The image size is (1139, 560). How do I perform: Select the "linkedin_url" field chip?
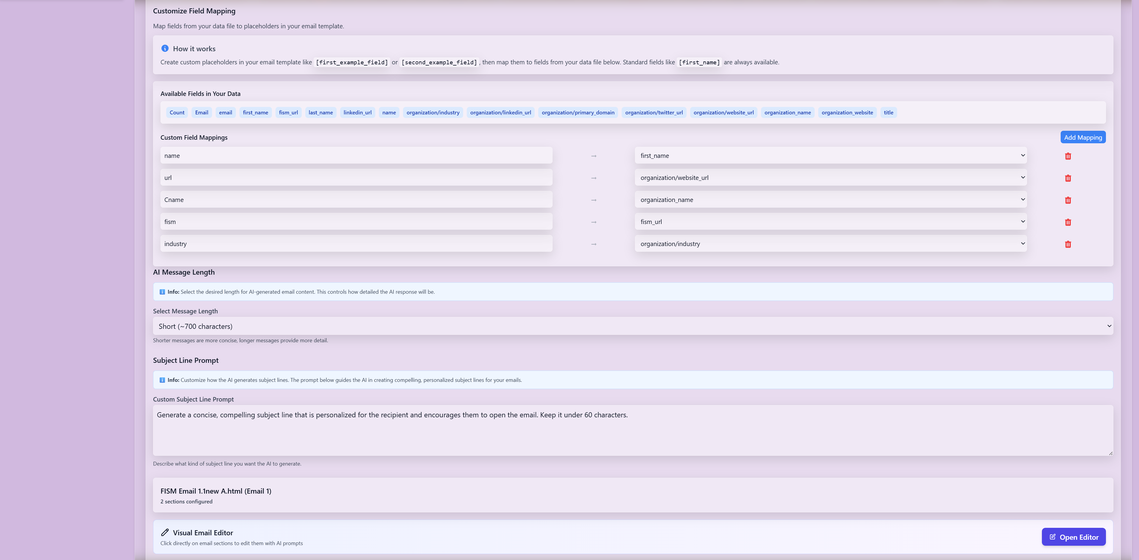pyautogui.click(x=357, y=112)
